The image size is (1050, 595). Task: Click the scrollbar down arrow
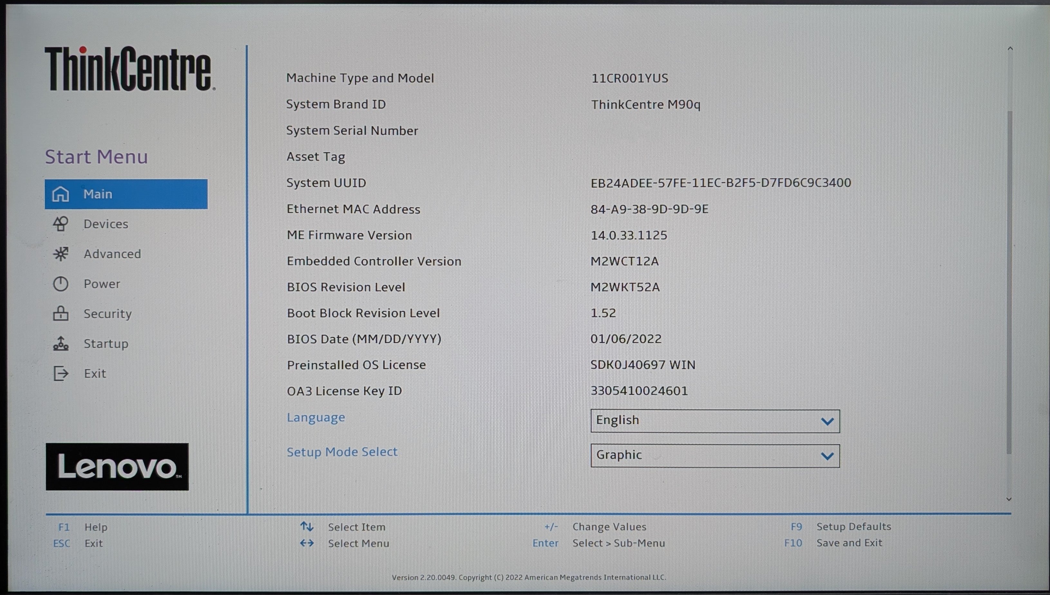(x=1009, y=499)
